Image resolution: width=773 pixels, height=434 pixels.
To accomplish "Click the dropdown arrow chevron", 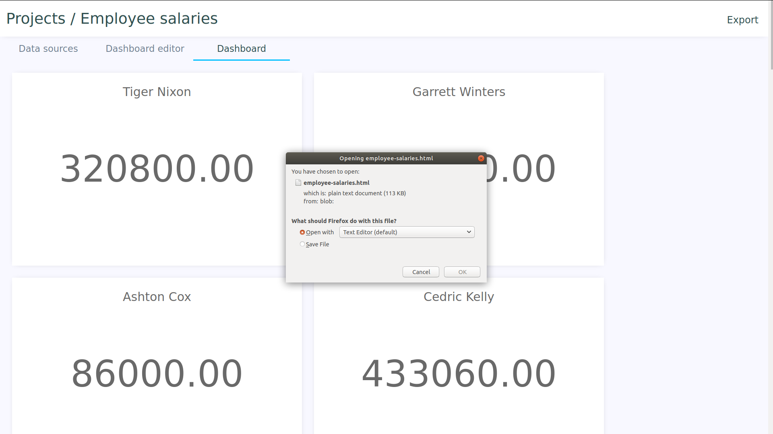I will 469,232.
